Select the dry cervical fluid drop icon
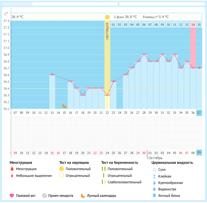This screenshot has height=203, width=207. tap(154, 169)
